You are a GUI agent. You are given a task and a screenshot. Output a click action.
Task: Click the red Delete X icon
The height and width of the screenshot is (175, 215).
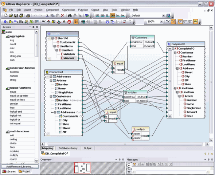pyautogui.click(x=63, y=15)
